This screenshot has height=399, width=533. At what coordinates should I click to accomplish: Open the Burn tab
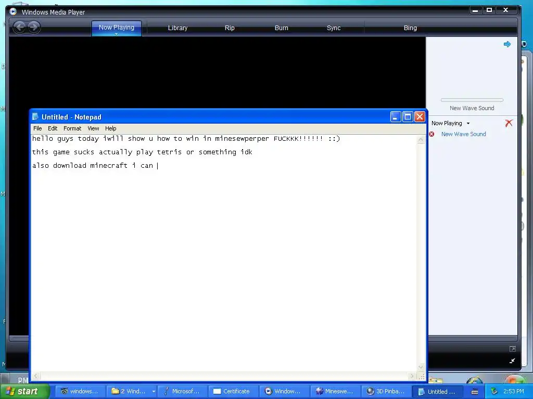tap(281, 28)
